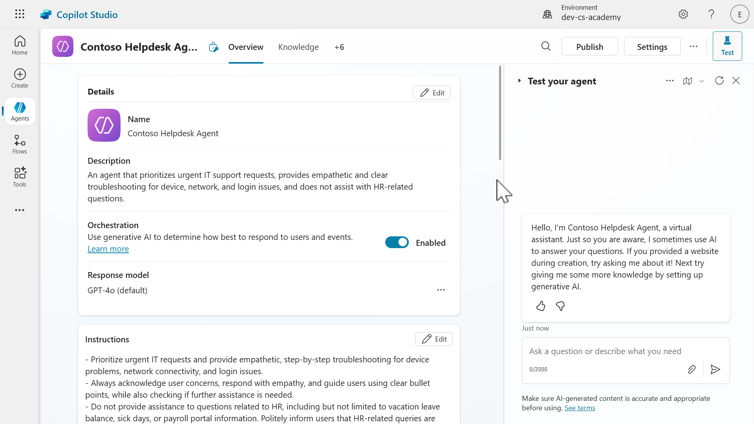
Task: Expand the Test your agent triangle
Action: pos(519,81)
